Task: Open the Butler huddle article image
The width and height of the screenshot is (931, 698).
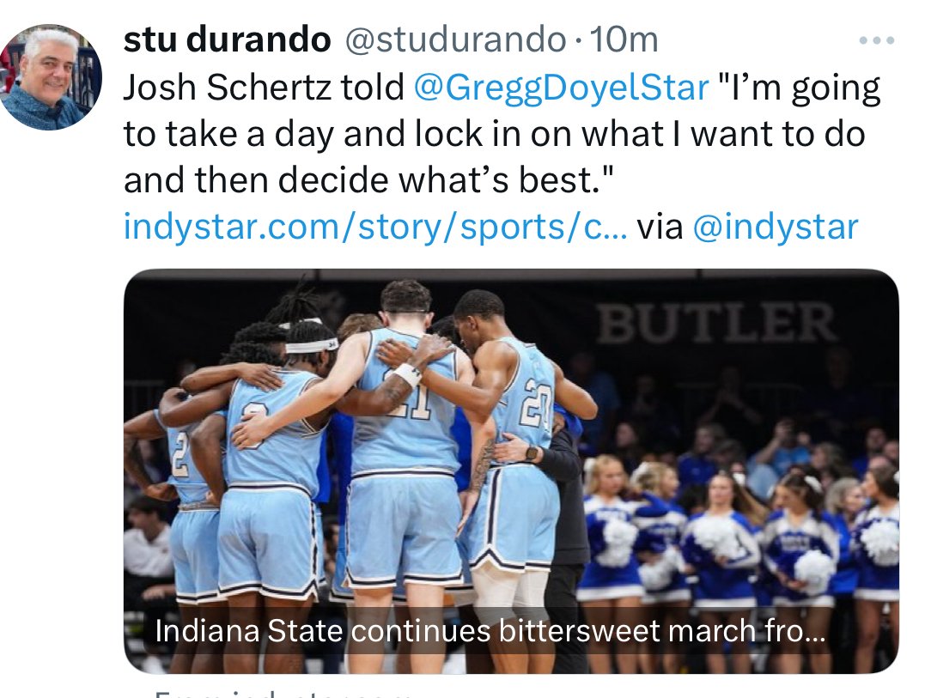Action: (511, 471)
